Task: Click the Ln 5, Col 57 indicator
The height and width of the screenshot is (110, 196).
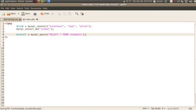Action: 173,109
